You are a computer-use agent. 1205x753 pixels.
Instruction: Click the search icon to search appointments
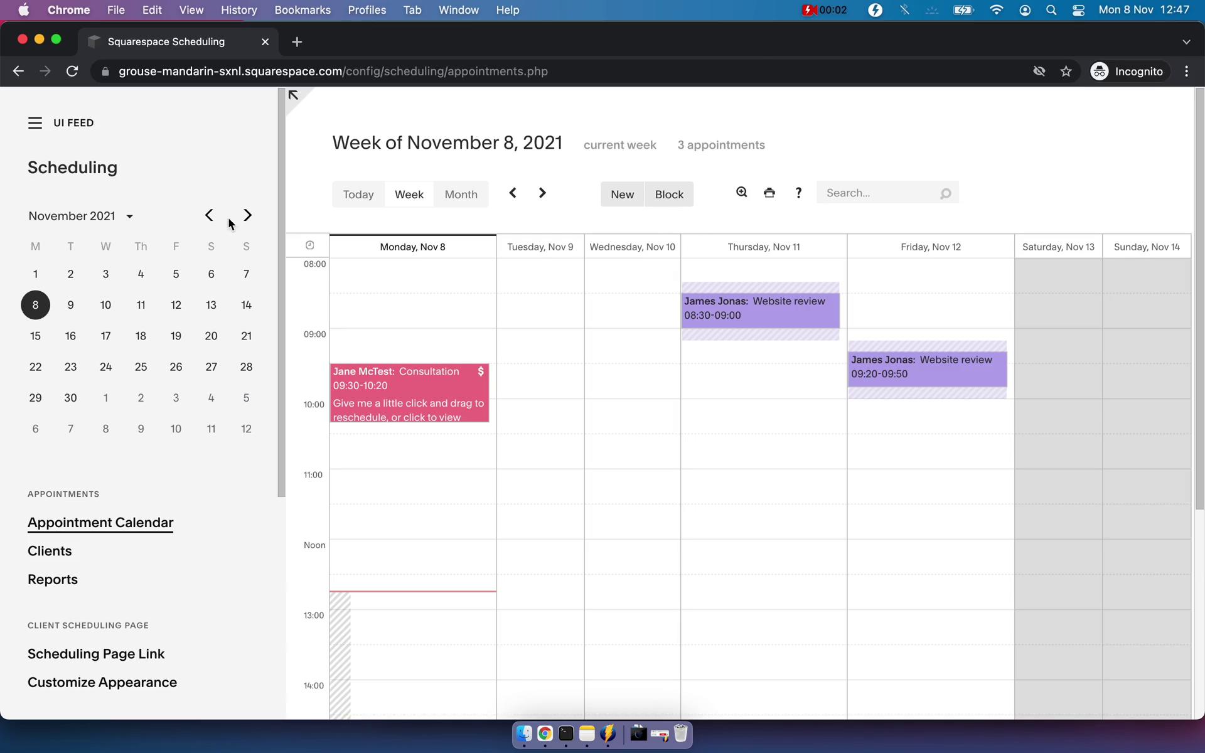[x=946, y=193]
